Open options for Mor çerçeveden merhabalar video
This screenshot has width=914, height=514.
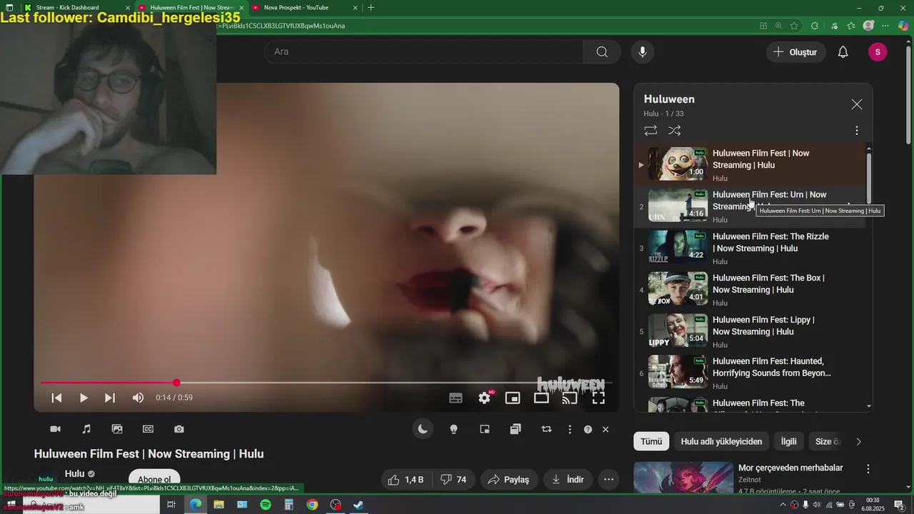[868, 469]
